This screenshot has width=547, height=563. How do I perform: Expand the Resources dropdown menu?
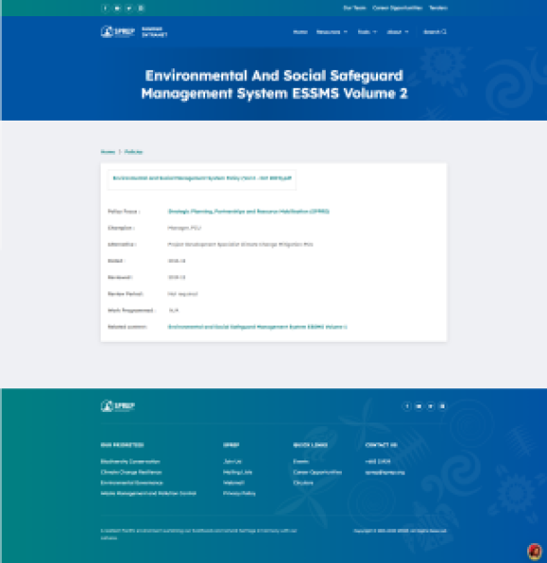point(331,31)
